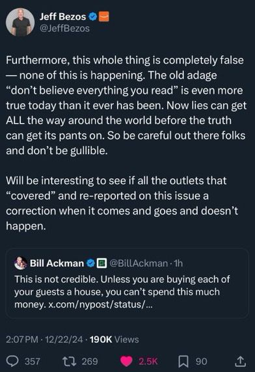The image size is (255, 372).
Task: Click the orange Amazon affiliation badge
Action: pos(104,16)
